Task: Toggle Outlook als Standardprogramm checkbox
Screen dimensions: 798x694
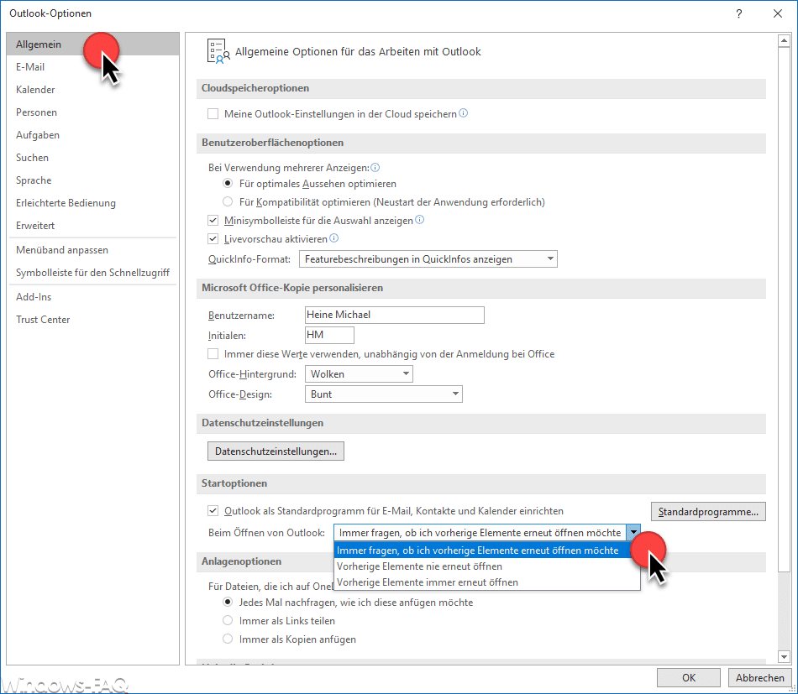Action: coord(213,511)
